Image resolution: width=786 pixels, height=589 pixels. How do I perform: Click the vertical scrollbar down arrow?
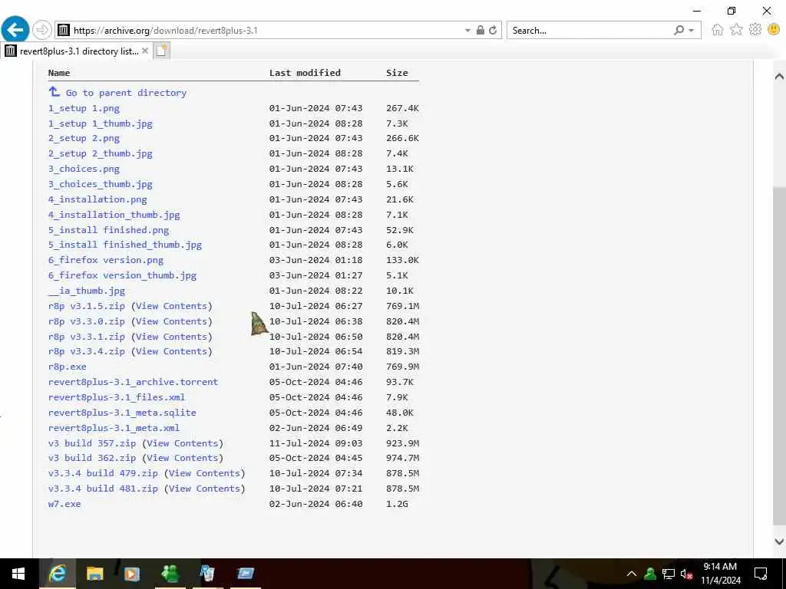pos(778,541)
